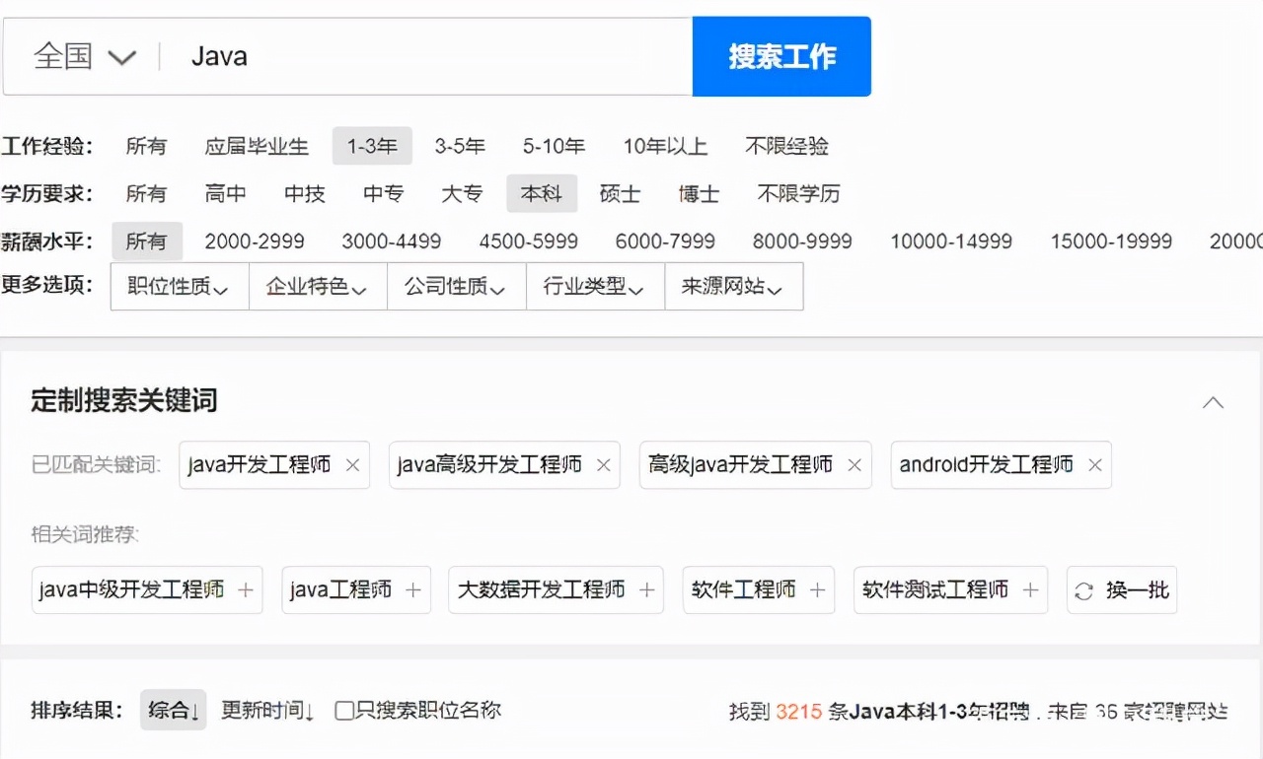Select 所有 in 薪酬水平 filter

(x=147, y=241)
